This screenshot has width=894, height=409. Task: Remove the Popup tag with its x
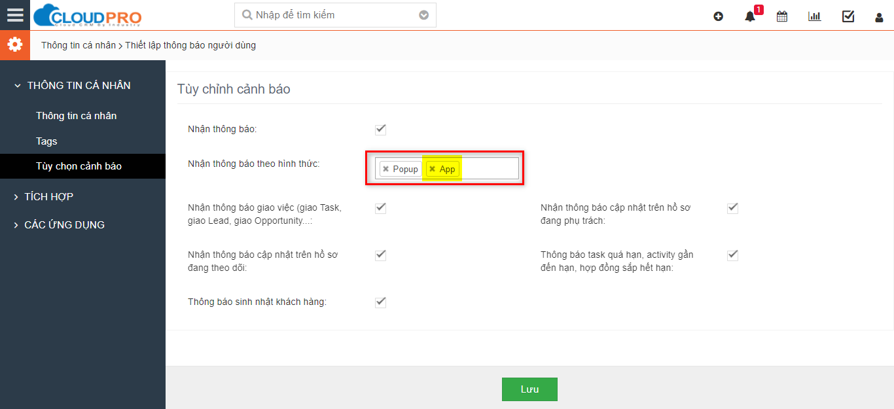click(386, 169)
